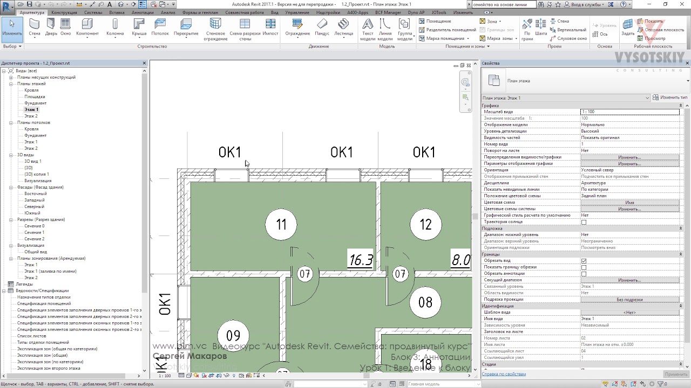This screenshot has height=388, width=691.
Task: Click Изменить for Секущий диапазон
Action: click(629, 280)
